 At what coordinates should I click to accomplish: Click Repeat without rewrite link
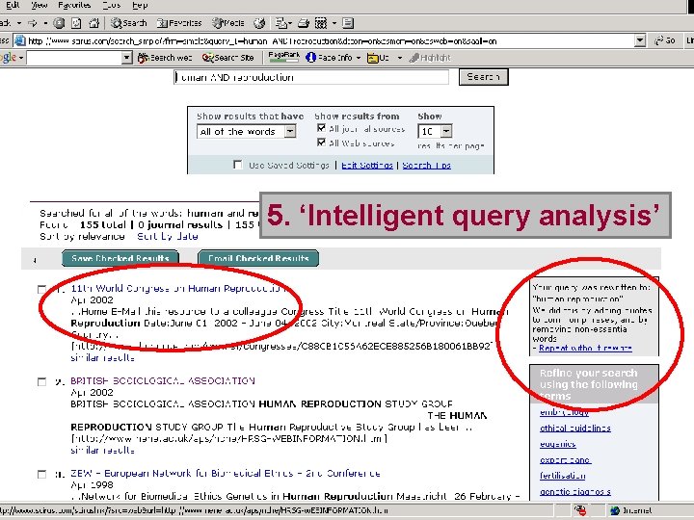coord(585,348)
